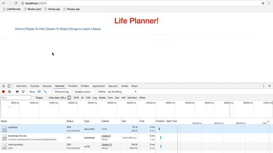The image size is (273, 153).
Task: Open the Audits tab
Action: (x=125, y=86)
